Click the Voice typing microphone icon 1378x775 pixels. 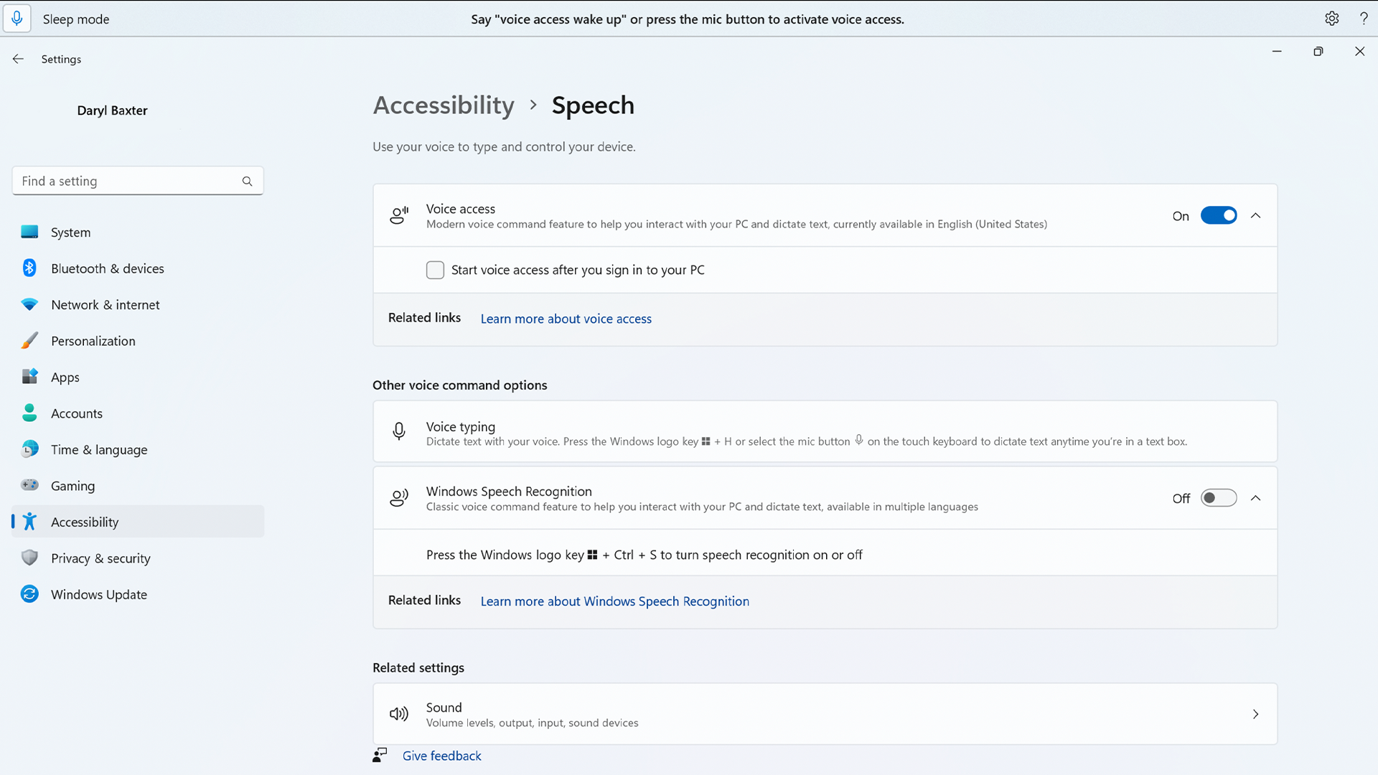pyautogui.click(x=399, y=431)
